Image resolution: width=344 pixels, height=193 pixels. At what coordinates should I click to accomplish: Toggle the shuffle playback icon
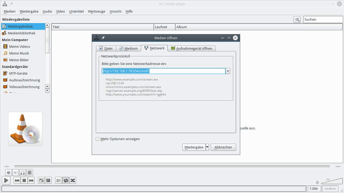tap(73, 180)
